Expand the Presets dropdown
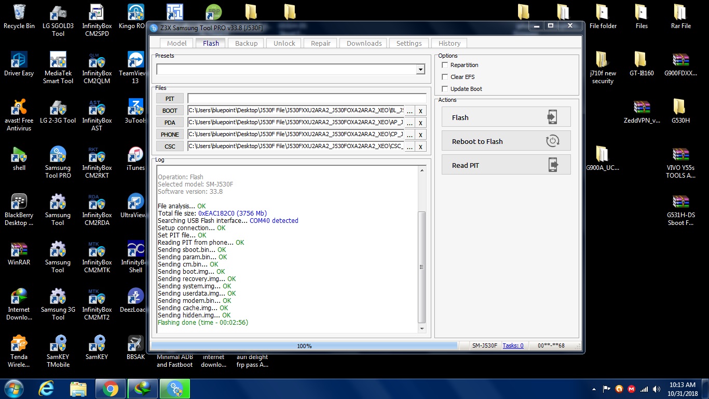This screenshot has height=399, width=709. click(420, 69)
